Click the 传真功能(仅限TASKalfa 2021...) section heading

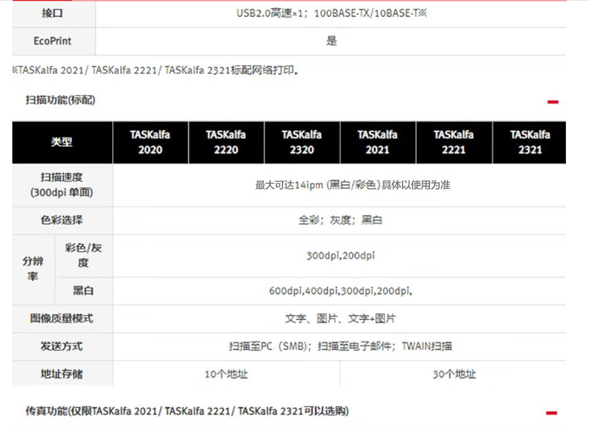click(187, 411)
